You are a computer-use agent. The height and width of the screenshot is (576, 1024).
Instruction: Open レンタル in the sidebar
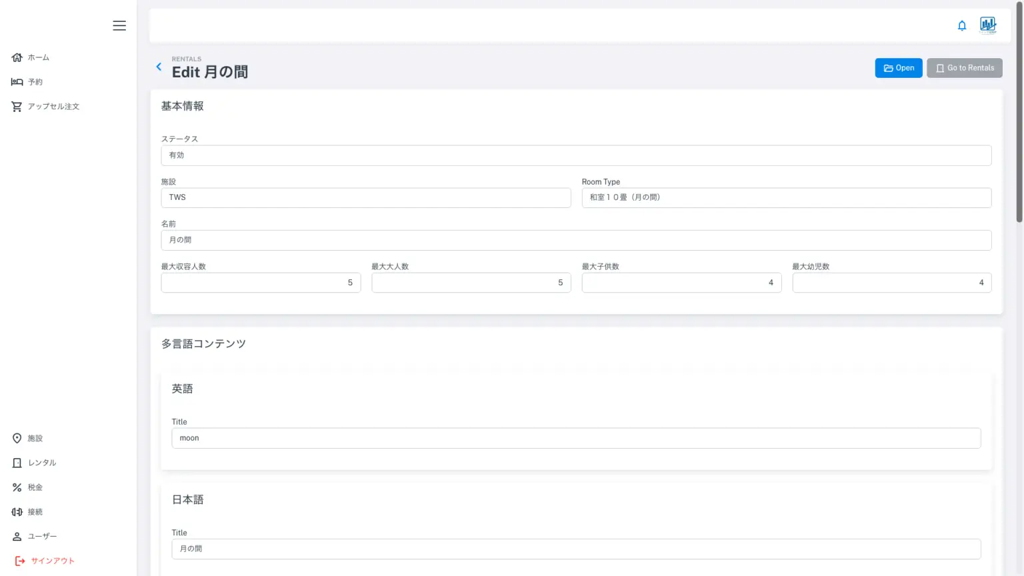41,463
